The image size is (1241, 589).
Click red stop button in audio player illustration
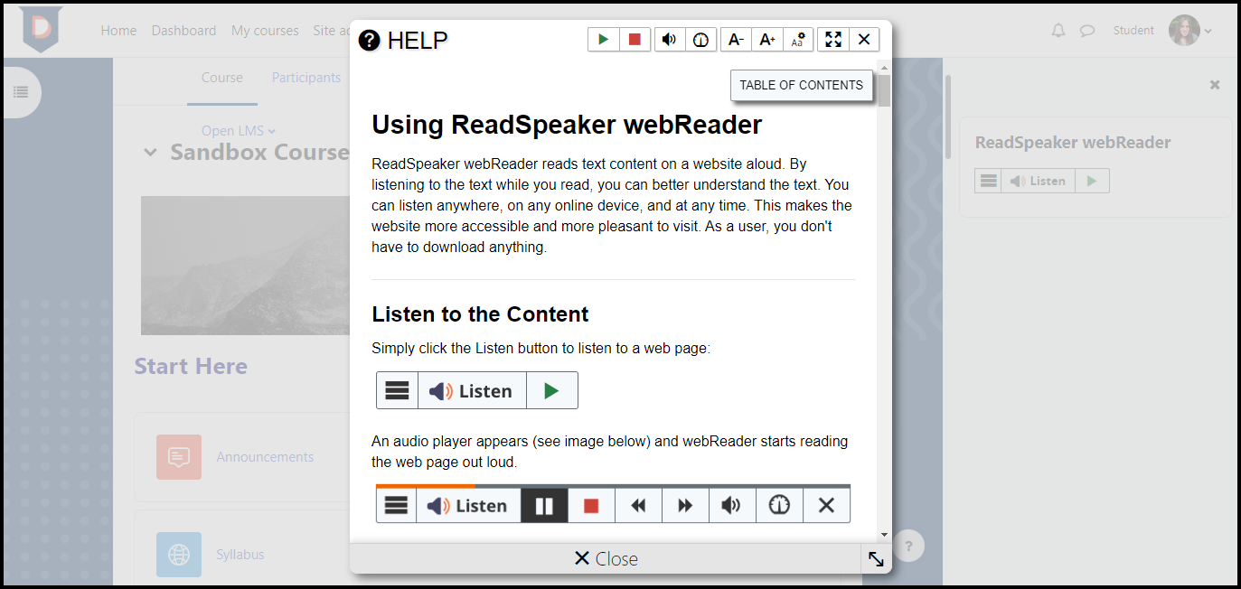[591, 506]
